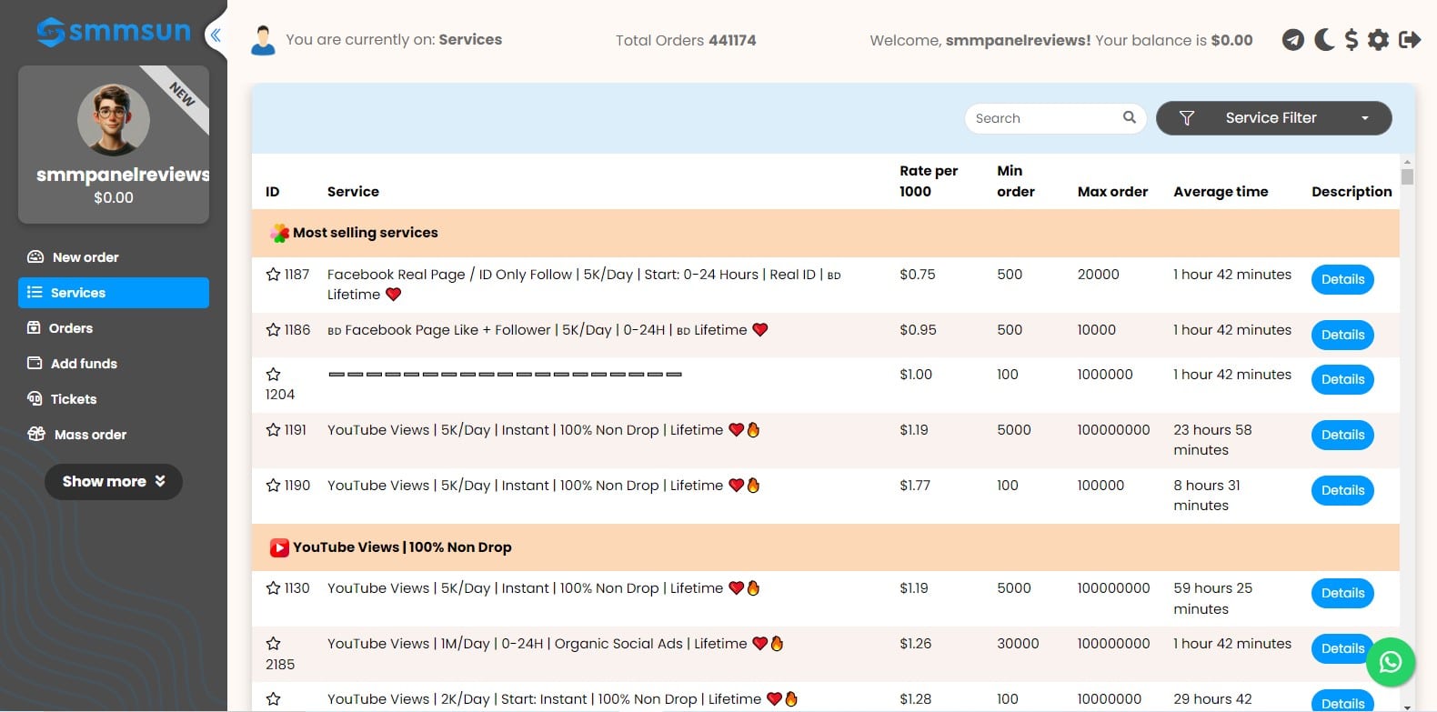Go to Add funds page
1437x712 pixels.
84,364
